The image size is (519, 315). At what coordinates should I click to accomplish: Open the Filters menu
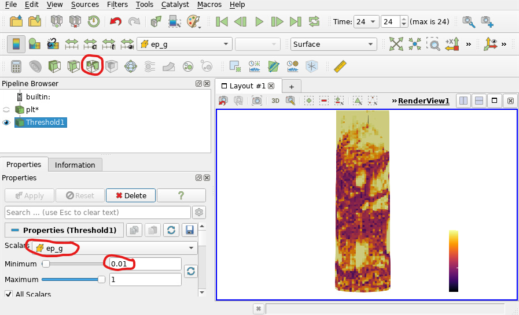click(117, 5)
